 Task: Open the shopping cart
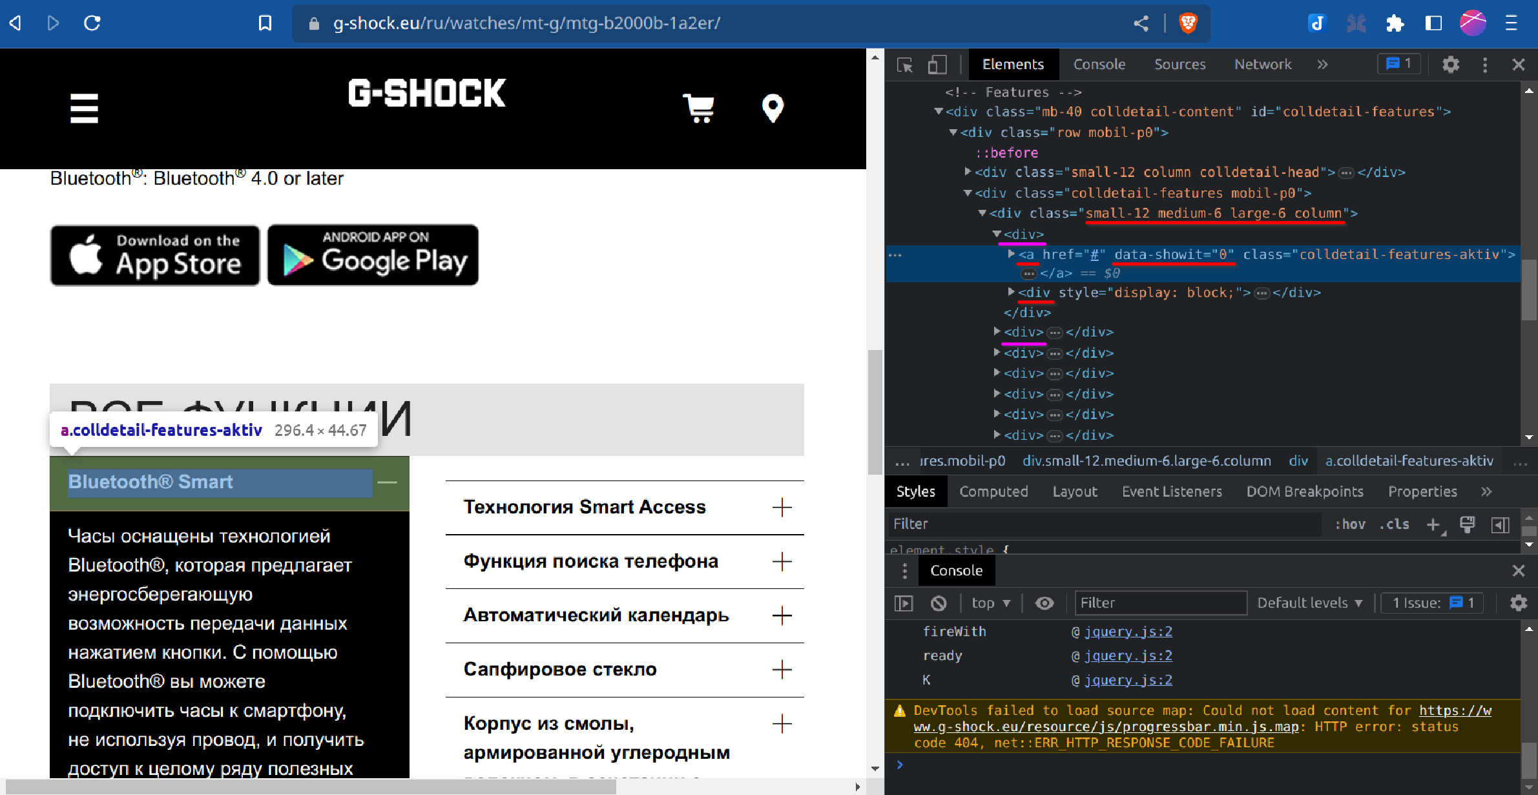(698, 108)
